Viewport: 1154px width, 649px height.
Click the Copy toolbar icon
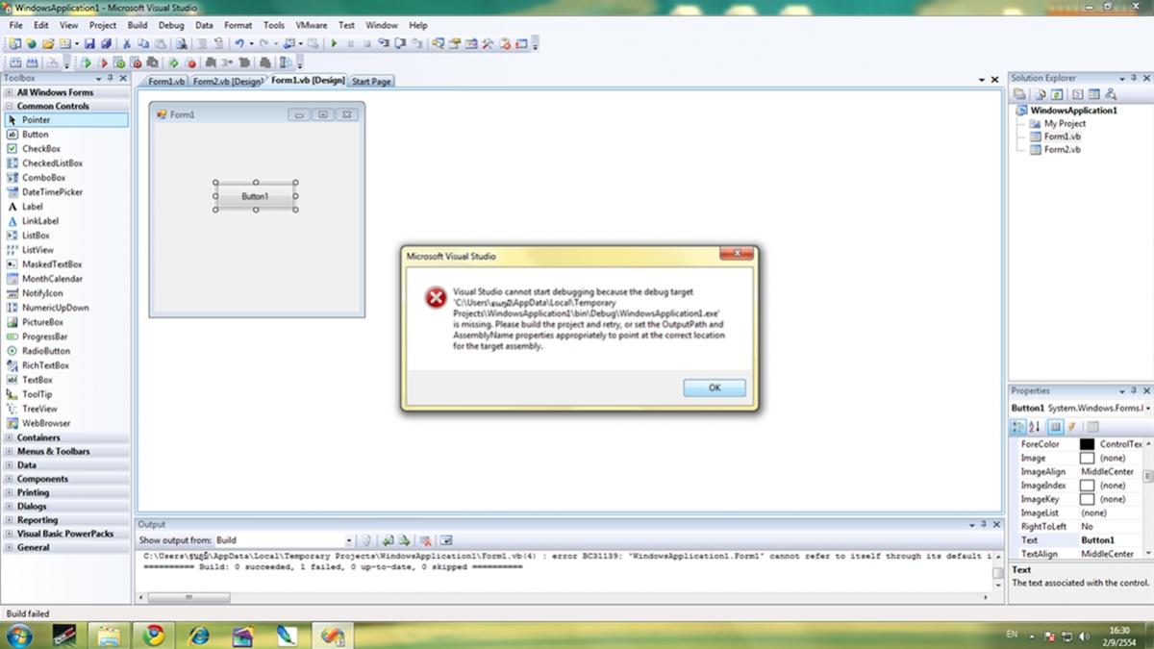point(142,43)
